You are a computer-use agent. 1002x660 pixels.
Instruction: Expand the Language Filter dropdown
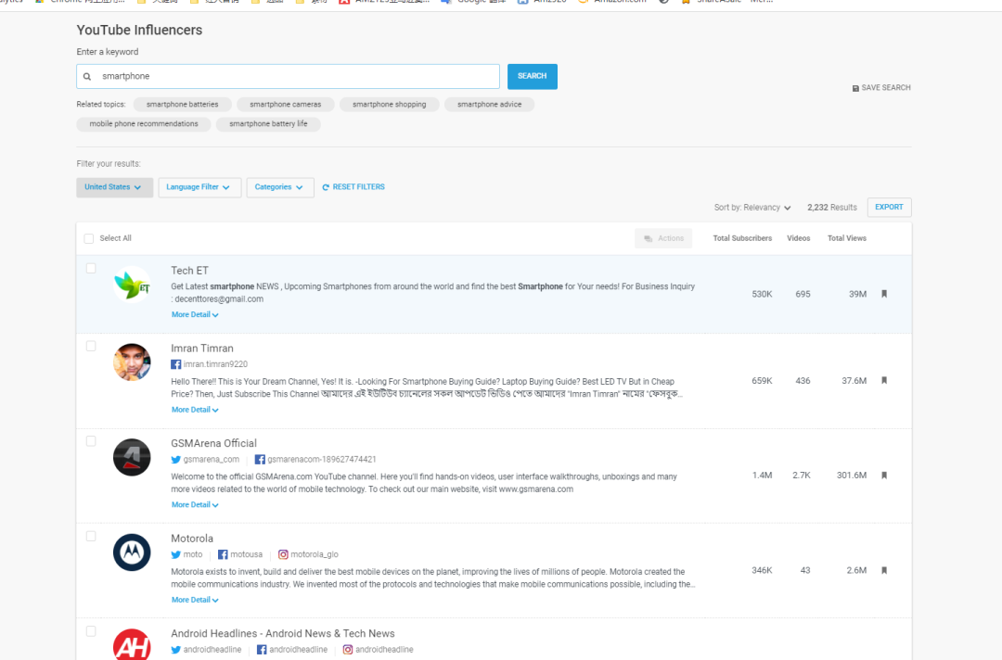coord(199,187)
